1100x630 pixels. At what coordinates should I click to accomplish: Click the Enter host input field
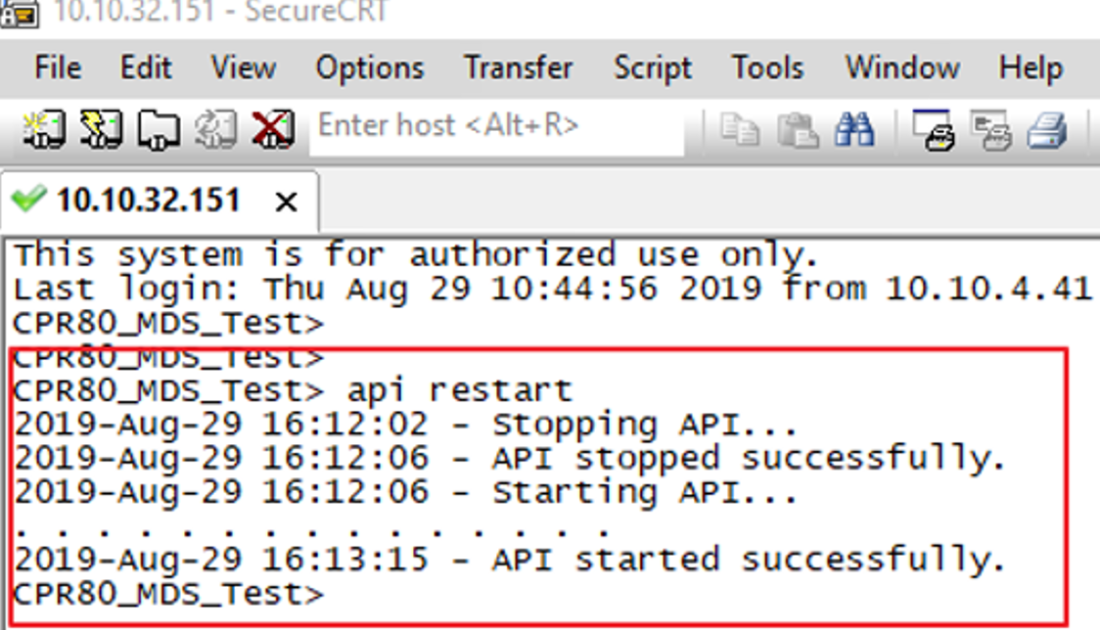tap(496, 127)
